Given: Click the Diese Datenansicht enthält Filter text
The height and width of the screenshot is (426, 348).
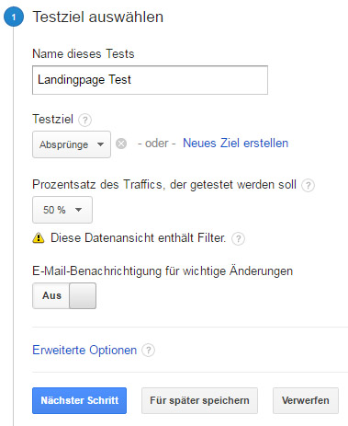Looking at the screenshot, I should tap(139, 238).
